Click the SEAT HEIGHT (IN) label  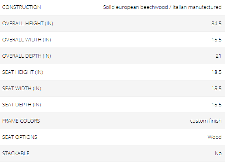(x=23, y=72)
